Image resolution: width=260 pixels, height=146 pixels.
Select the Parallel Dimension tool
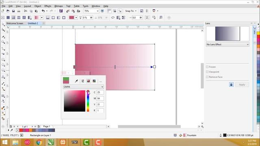click(3, 84)
